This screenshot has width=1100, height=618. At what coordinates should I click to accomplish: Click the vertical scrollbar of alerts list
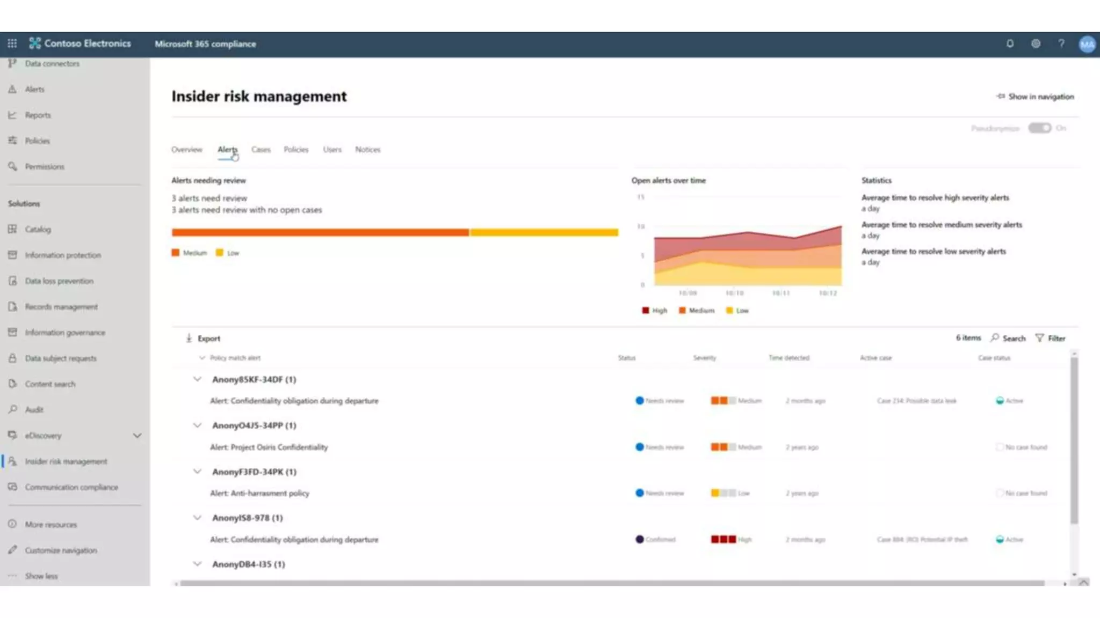pyautogui.click(x=1074, y=440)
